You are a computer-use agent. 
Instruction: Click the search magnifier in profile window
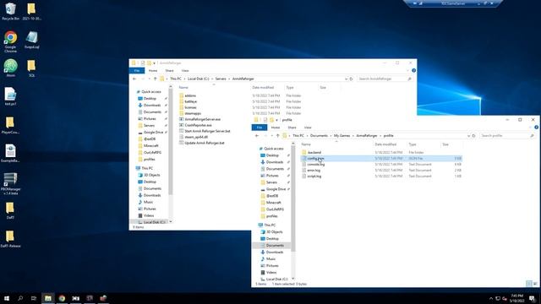pos(532,136)
